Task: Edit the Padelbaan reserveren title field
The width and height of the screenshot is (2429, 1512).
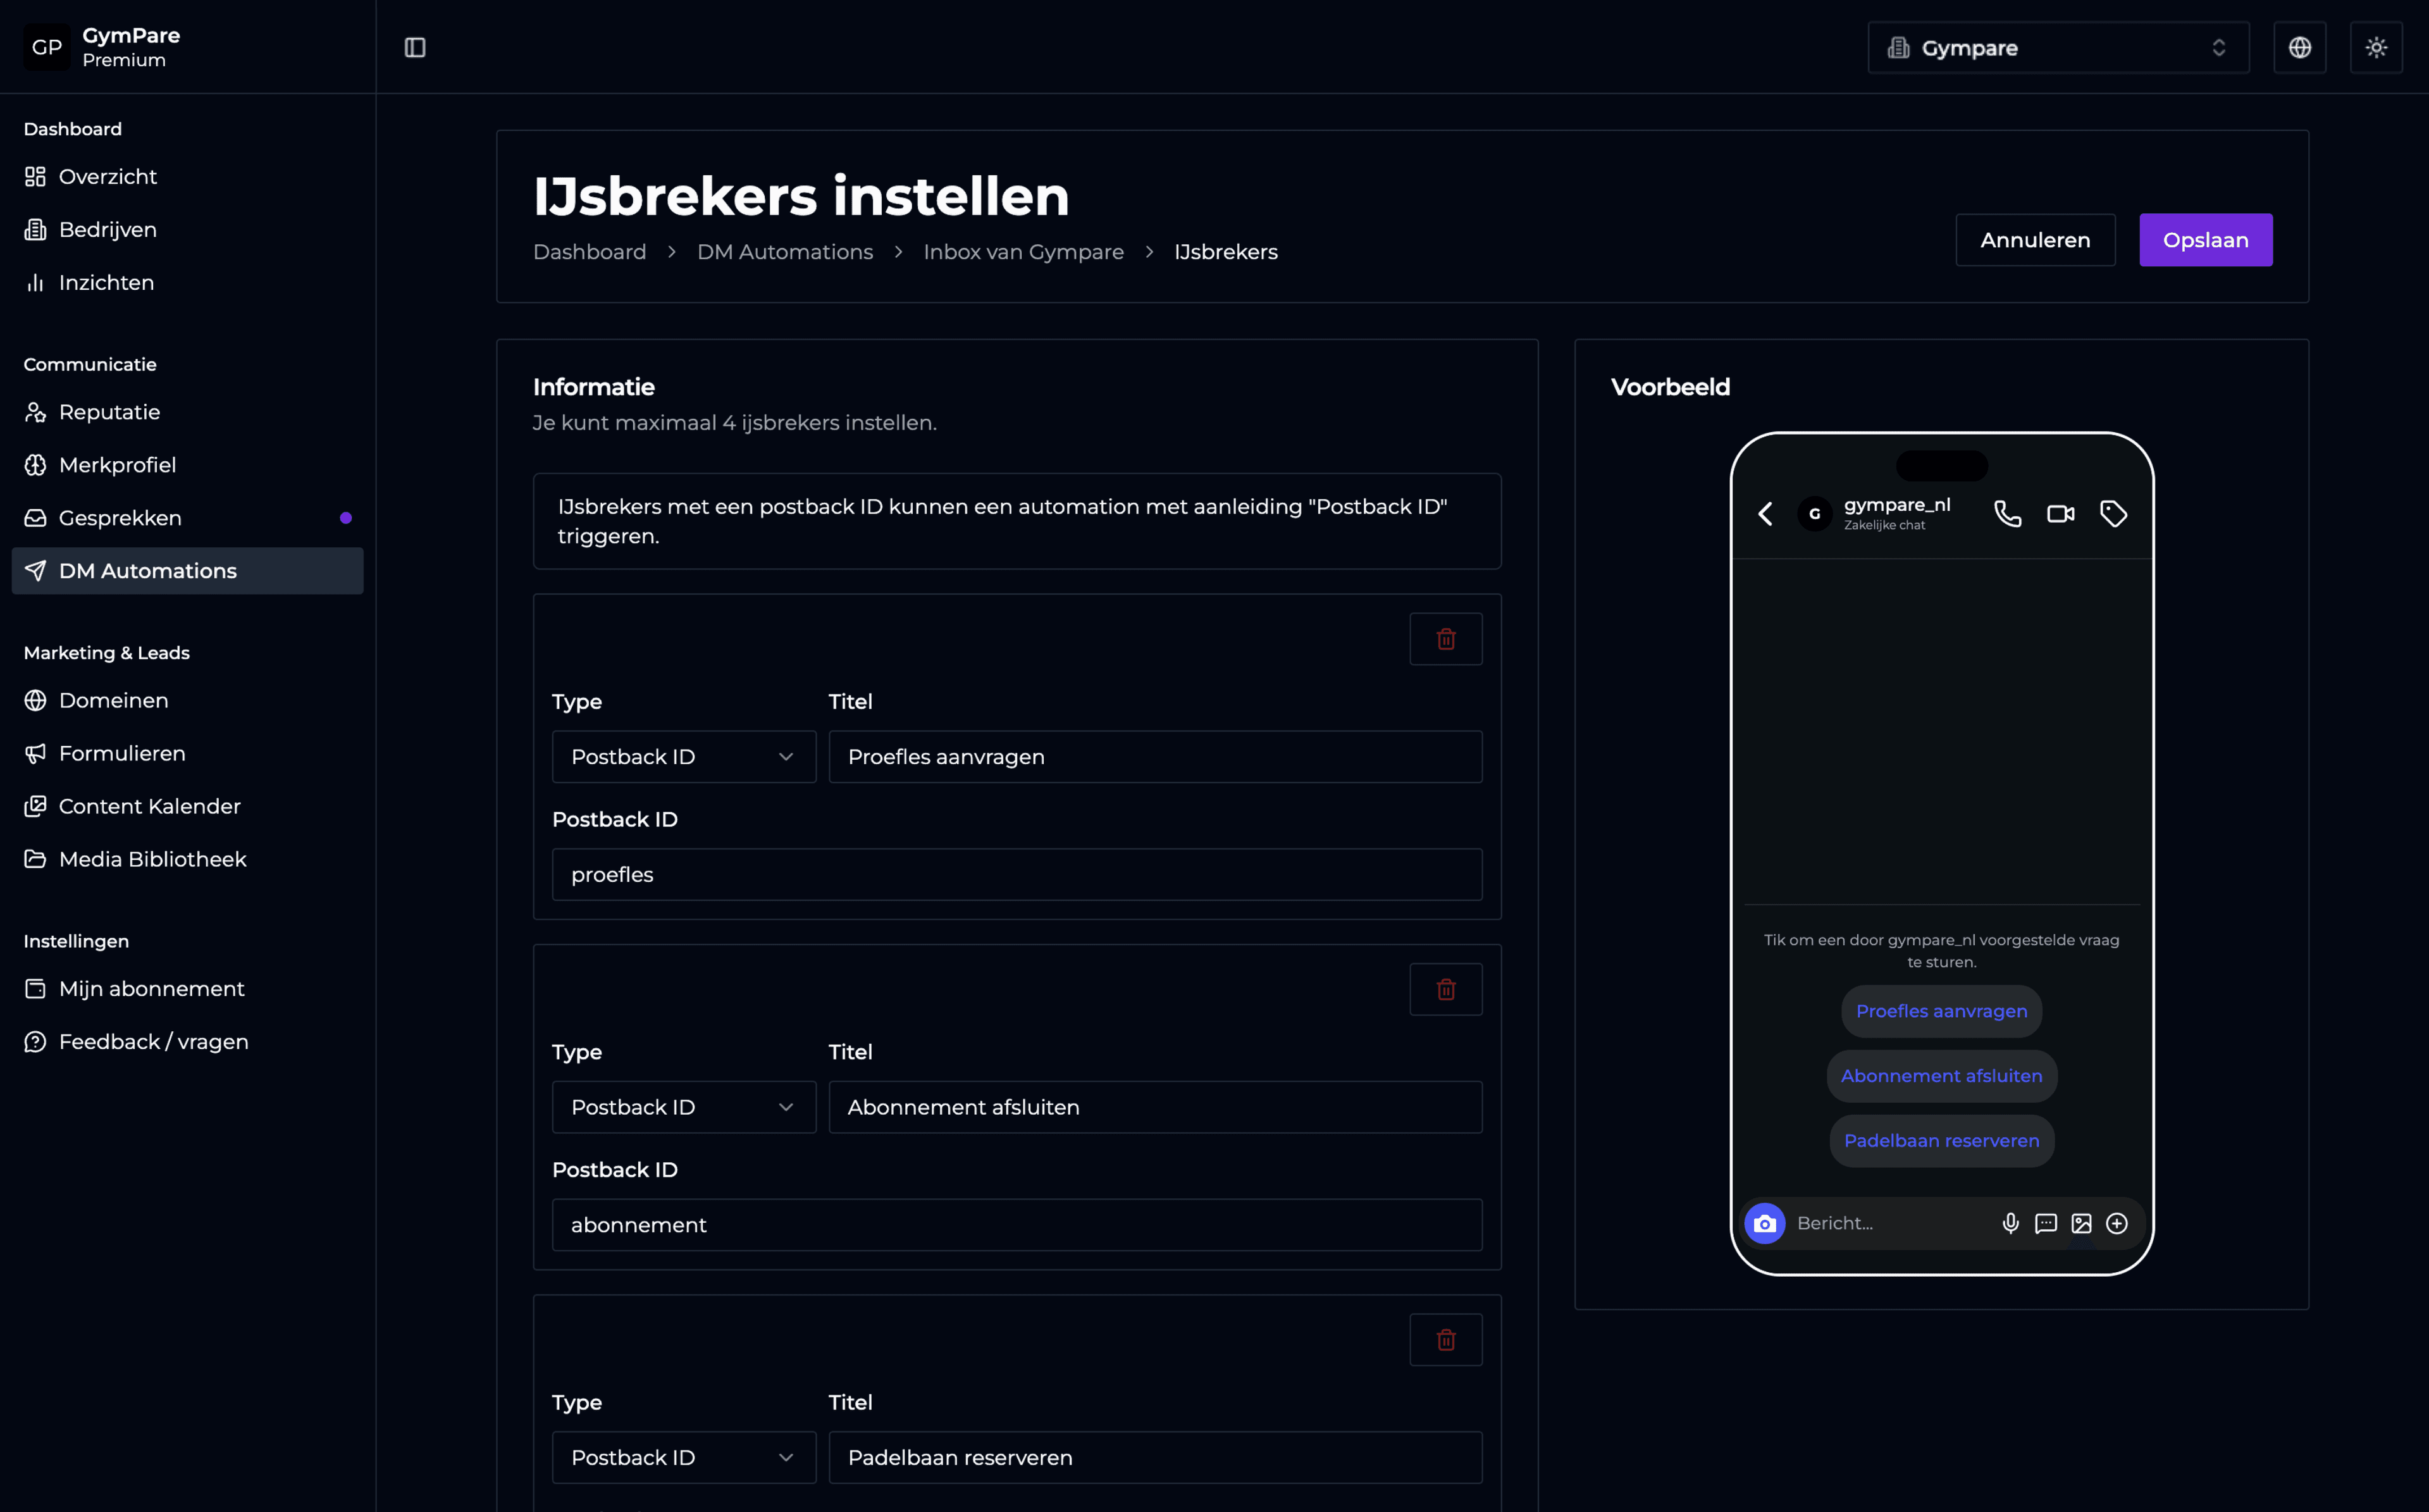Action: pos(1154,1457)
